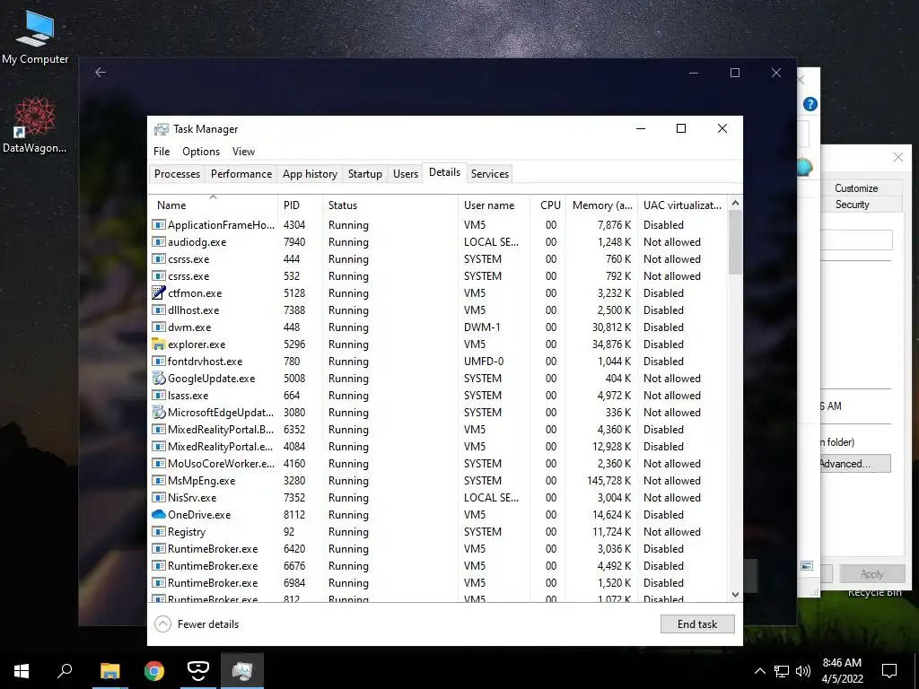Click the ApplicationFrameHost process icon

click(158, 224)
